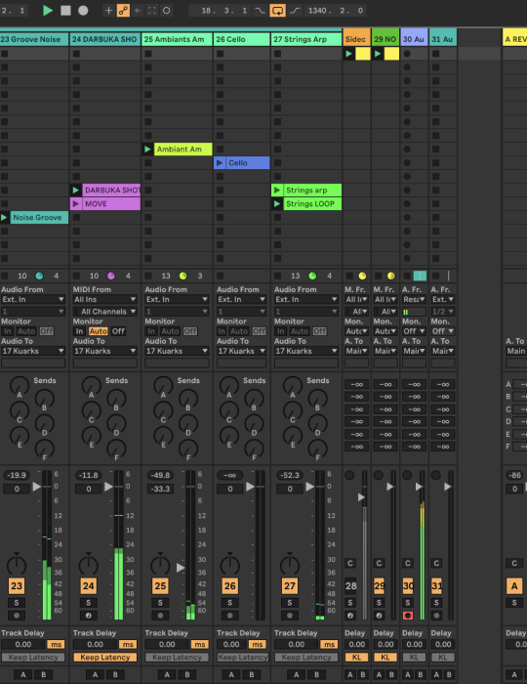Open track 26 Audio From Ext. In dropdown
Screen dimensions: 527x684
click(242, 299)
